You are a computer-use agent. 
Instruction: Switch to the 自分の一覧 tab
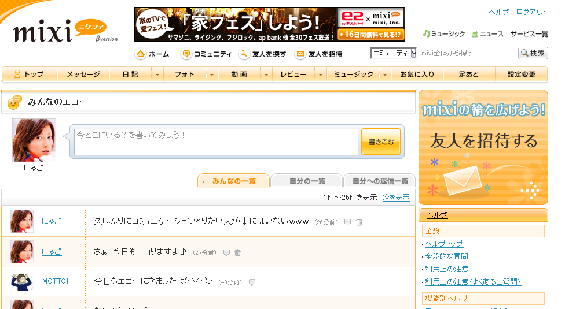pyautogui.click(x=307, y=181)
